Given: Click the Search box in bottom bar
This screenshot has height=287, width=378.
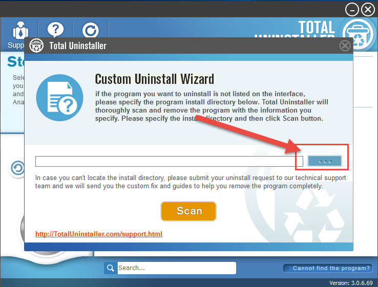Looking at the screenshot, I should 177,268.
